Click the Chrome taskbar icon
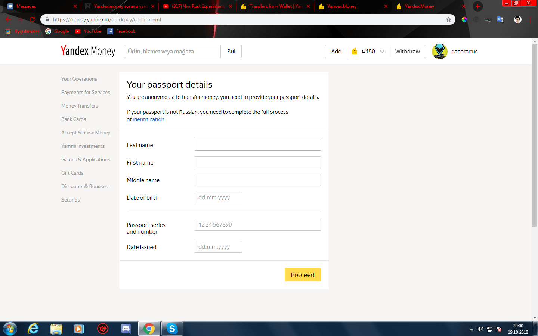 (149, 329)
